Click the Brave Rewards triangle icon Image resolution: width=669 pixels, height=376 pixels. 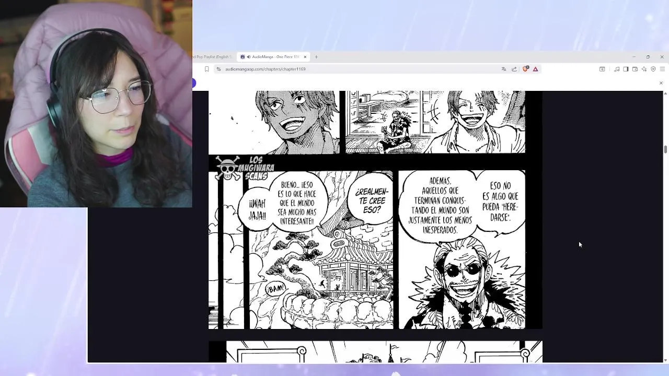535,69
